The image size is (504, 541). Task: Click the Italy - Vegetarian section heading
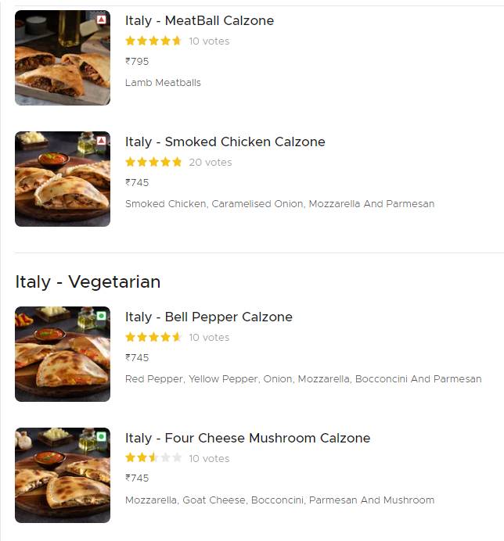88,281
